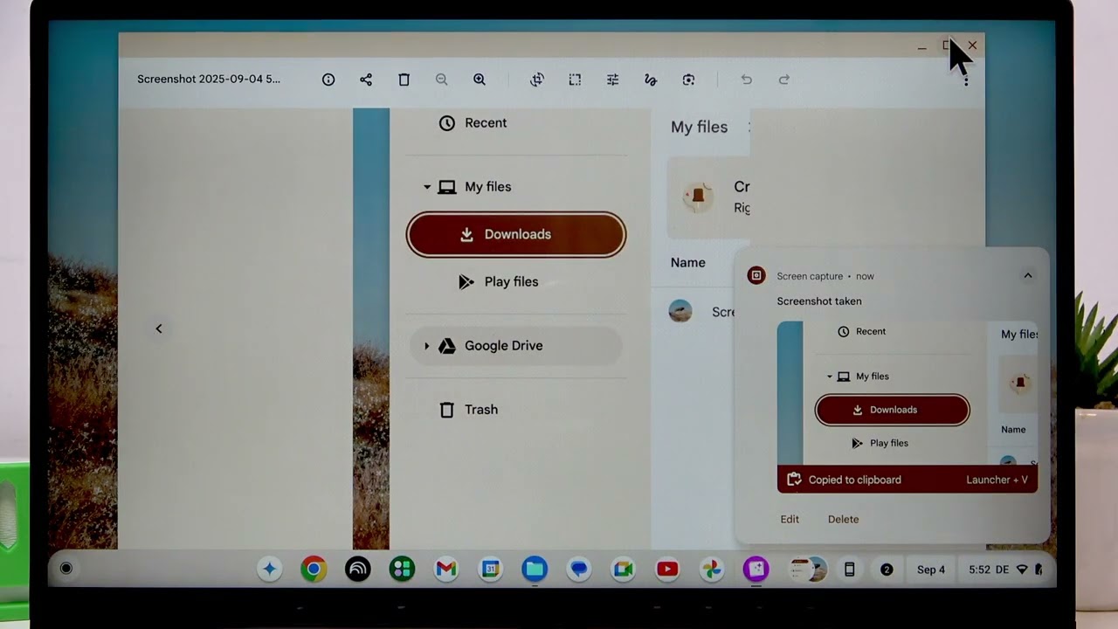This screenshot has width=1118, height=629.
Task: Launch Google Chrome from the shelf
Action: (x=314, y=570)
